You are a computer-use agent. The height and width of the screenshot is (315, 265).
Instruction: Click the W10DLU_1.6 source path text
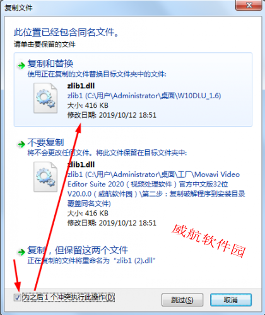(x=144, y=96)
